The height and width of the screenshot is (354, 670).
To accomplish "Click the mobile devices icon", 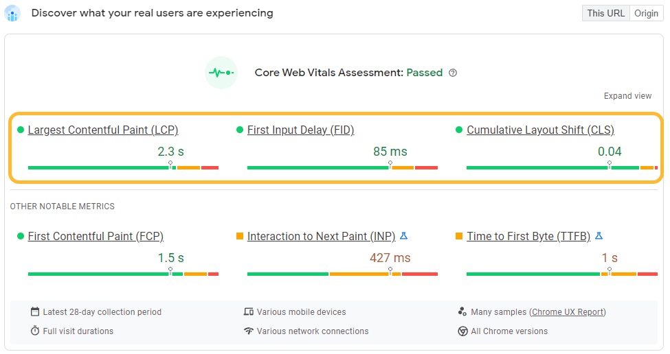I will 249,311.
